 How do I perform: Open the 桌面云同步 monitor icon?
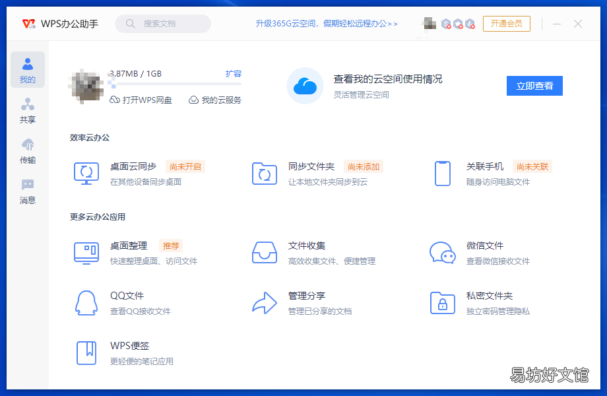tap(86, 174)
